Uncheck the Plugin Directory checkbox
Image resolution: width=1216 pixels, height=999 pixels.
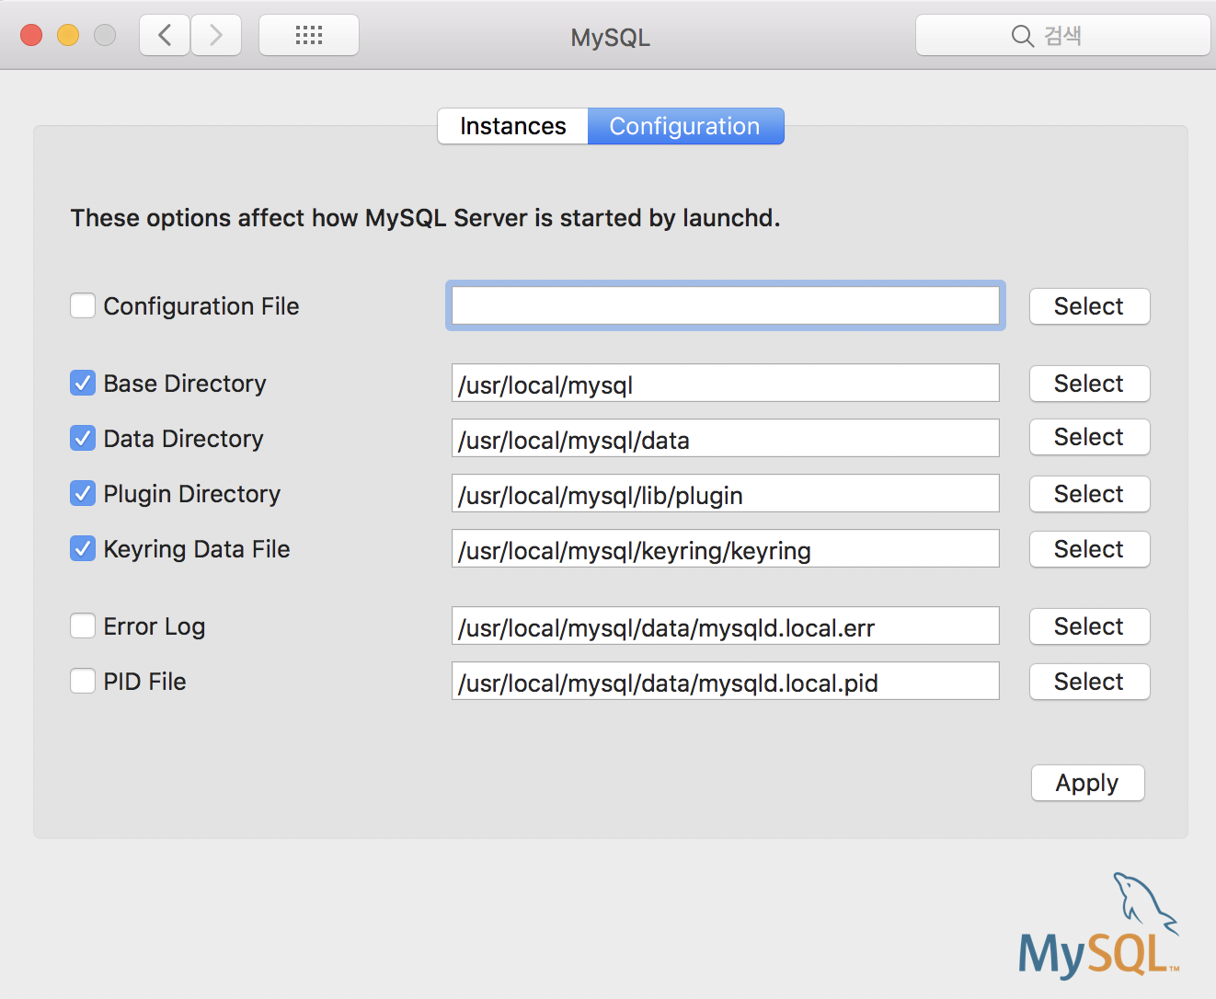point(83,493)
